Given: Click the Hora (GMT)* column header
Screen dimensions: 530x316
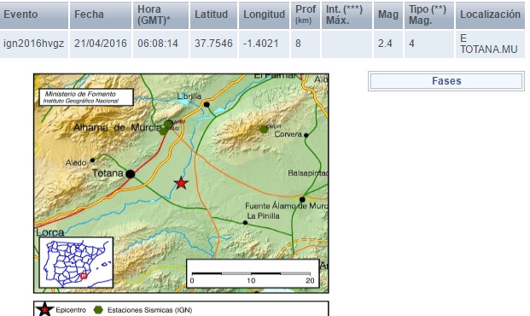Looking at the screenshot, I should [x=160, y=15].
